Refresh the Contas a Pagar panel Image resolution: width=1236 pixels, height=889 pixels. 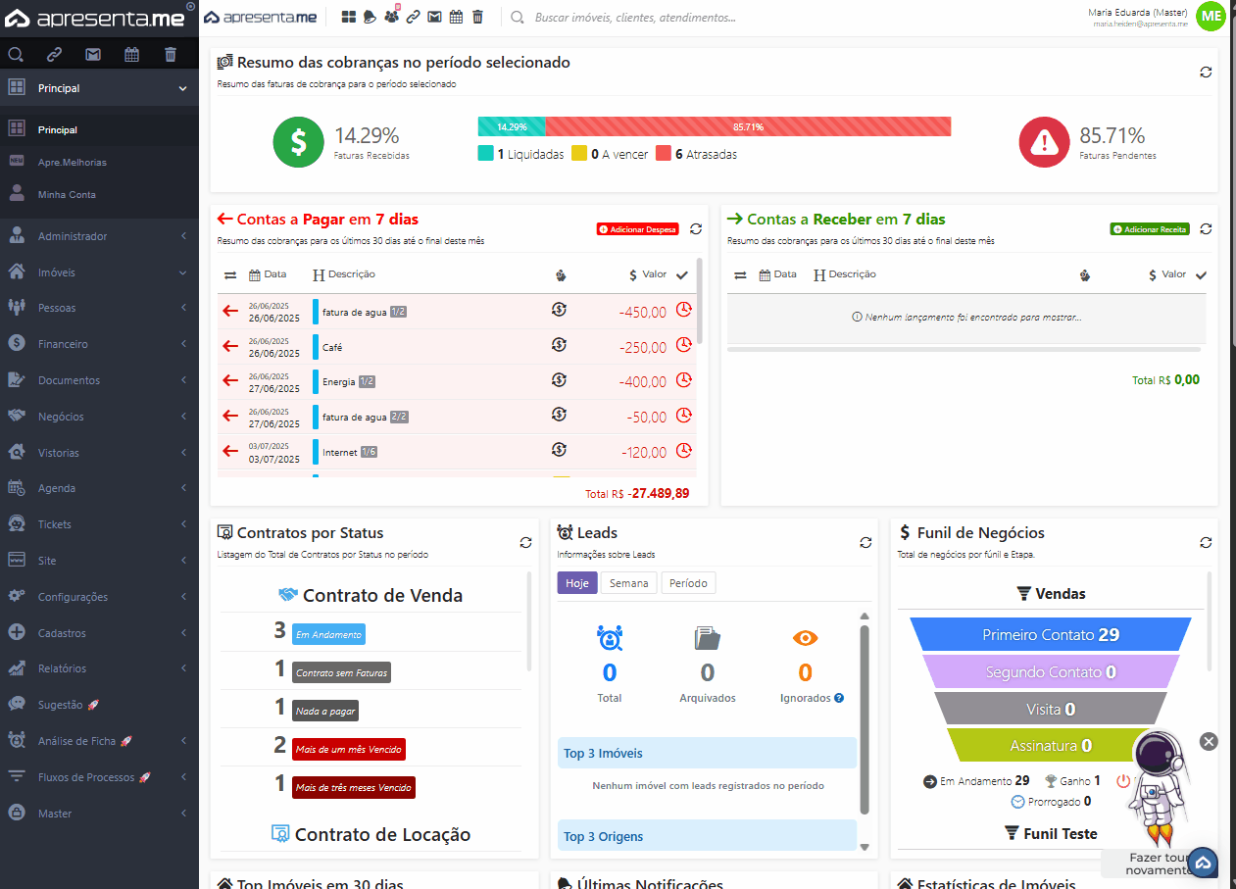(696, 228)
